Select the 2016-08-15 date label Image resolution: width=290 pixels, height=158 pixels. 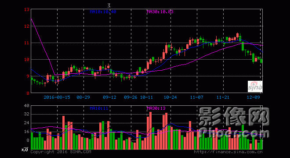pyautogui.click(x=57, y=97)
